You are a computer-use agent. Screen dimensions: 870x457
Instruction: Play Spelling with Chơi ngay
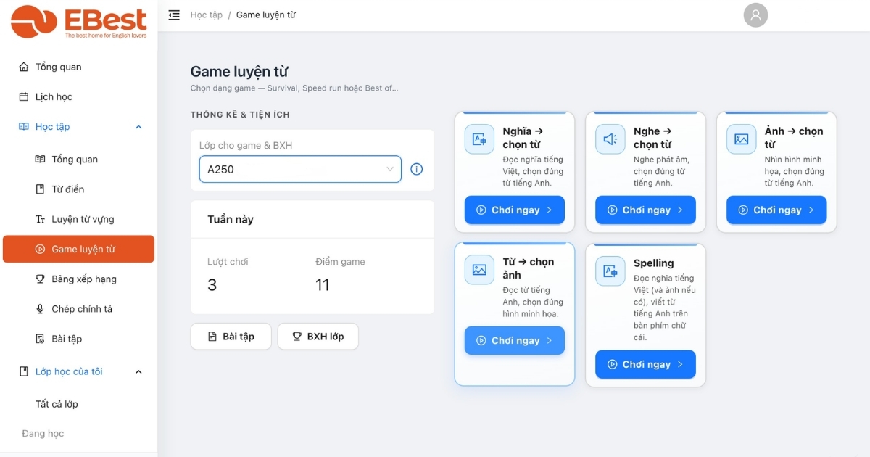645,364
